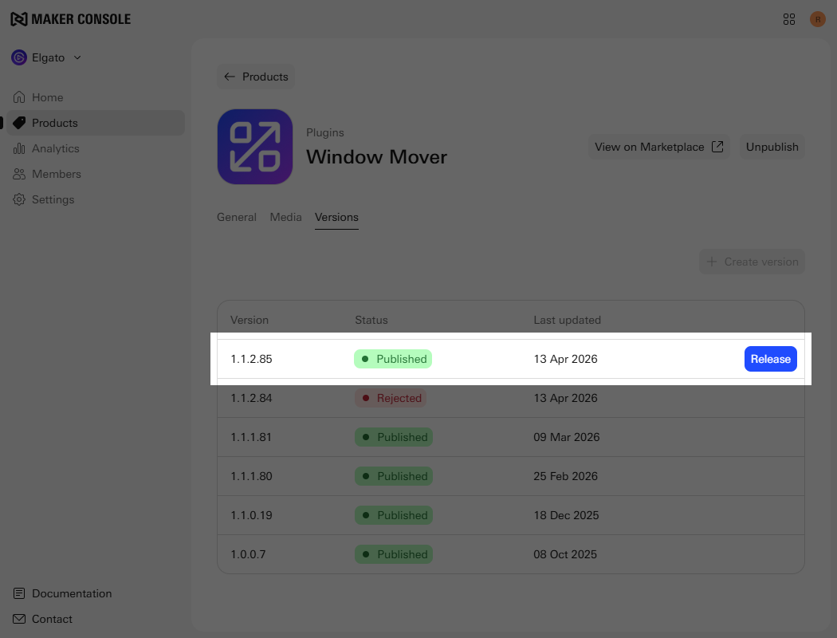
Task: Open the apps grid icon
Action: [x=789, y=19]
